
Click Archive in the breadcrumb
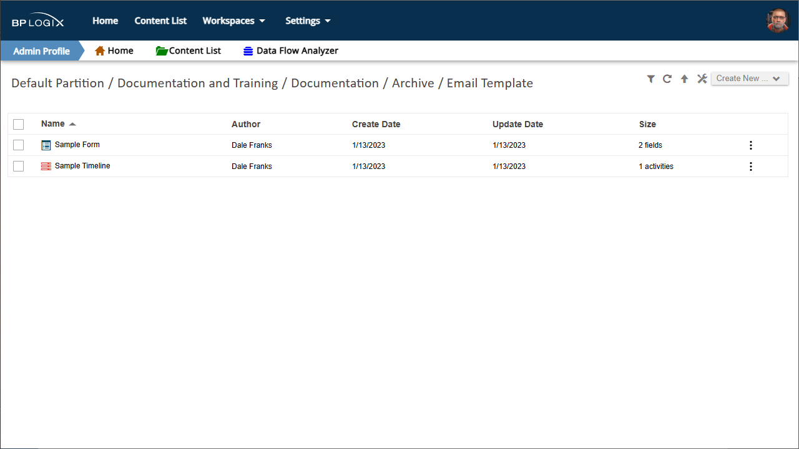pyautogui.click(x=413, y=83)
